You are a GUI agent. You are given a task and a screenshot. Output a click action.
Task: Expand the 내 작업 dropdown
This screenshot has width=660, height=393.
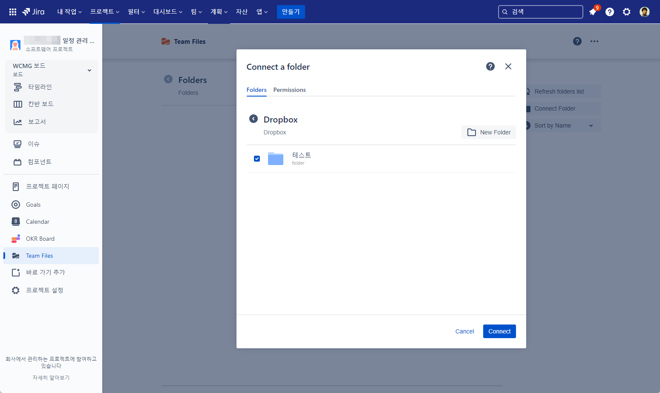click(x=69, y=12)
